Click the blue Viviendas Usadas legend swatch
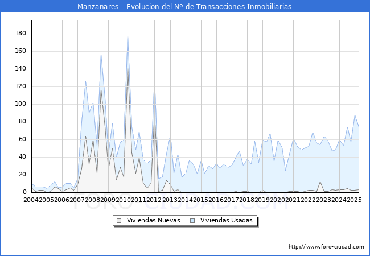This screenshot has height=256, width=370. [x=192, y=221]
